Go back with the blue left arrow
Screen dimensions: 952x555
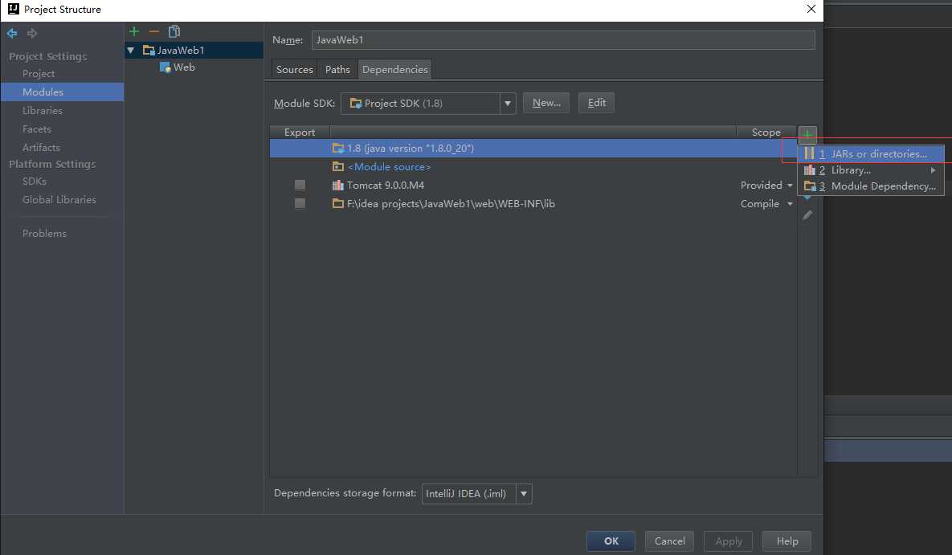click(x=12, y=34)
